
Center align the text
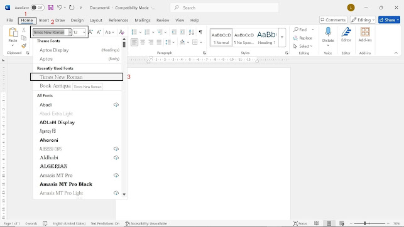click(x=143, y=42)
